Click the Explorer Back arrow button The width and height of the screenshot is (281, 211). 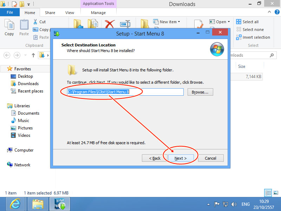coord(7,55)
